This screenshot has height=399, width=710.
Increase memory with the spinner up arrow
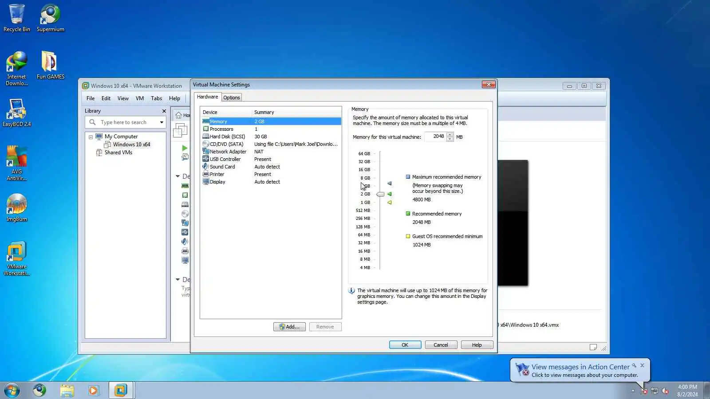(450, 135)
